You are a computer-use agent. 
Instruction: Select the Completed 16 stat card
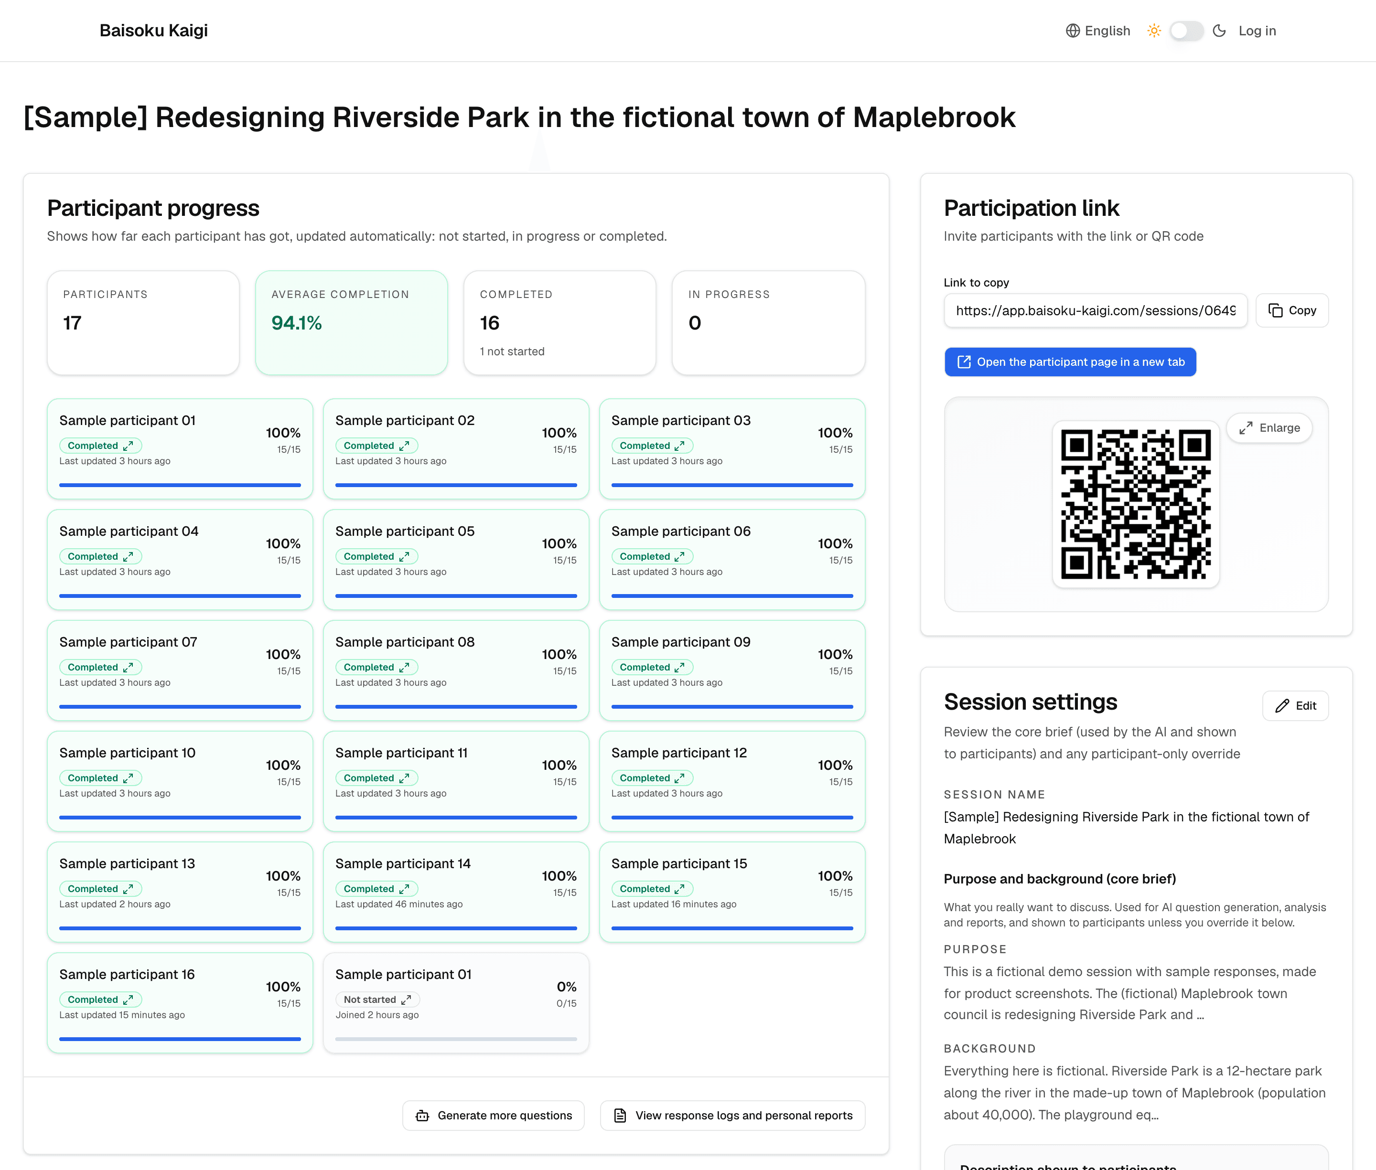point(559,323)
